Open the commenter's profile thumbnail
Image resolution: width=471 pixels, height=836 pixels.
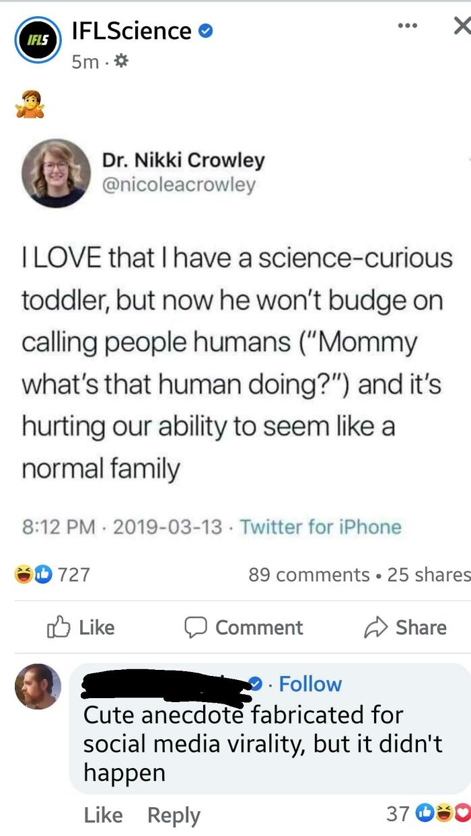coord(38,687)
